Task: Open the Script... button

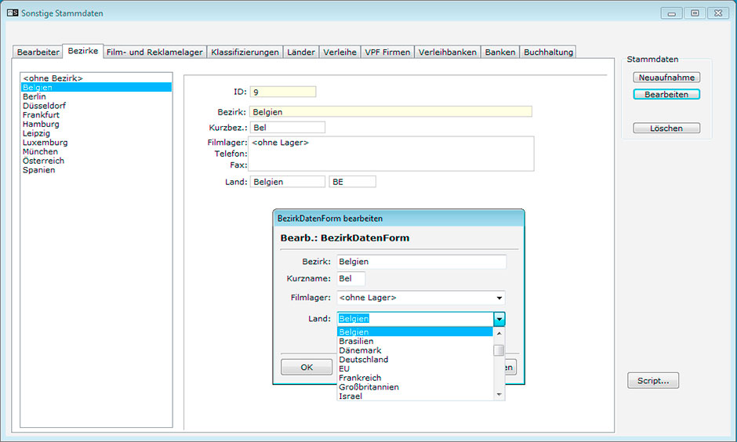Action: pos(653,381)
